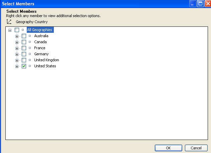The width and height of the screenshot is (211, 153).
Task: Minimize the Select Members window
Action: point(192,4)
